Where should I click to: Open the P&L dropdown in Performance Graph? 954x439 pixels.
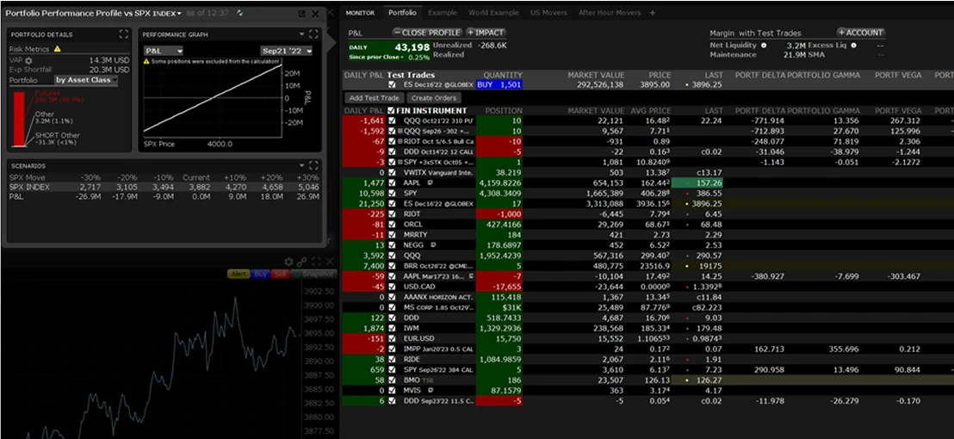coord(163,51)
